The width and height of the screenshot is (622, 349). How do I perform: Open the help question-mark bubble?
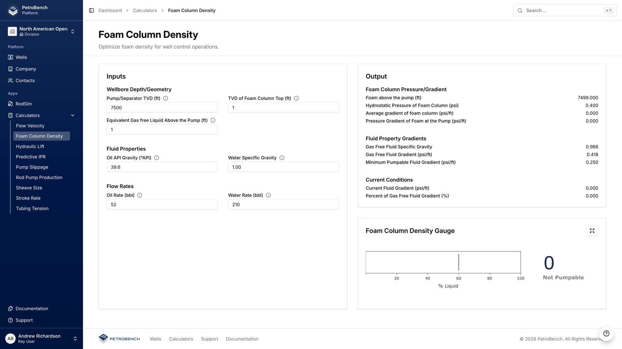606,333
